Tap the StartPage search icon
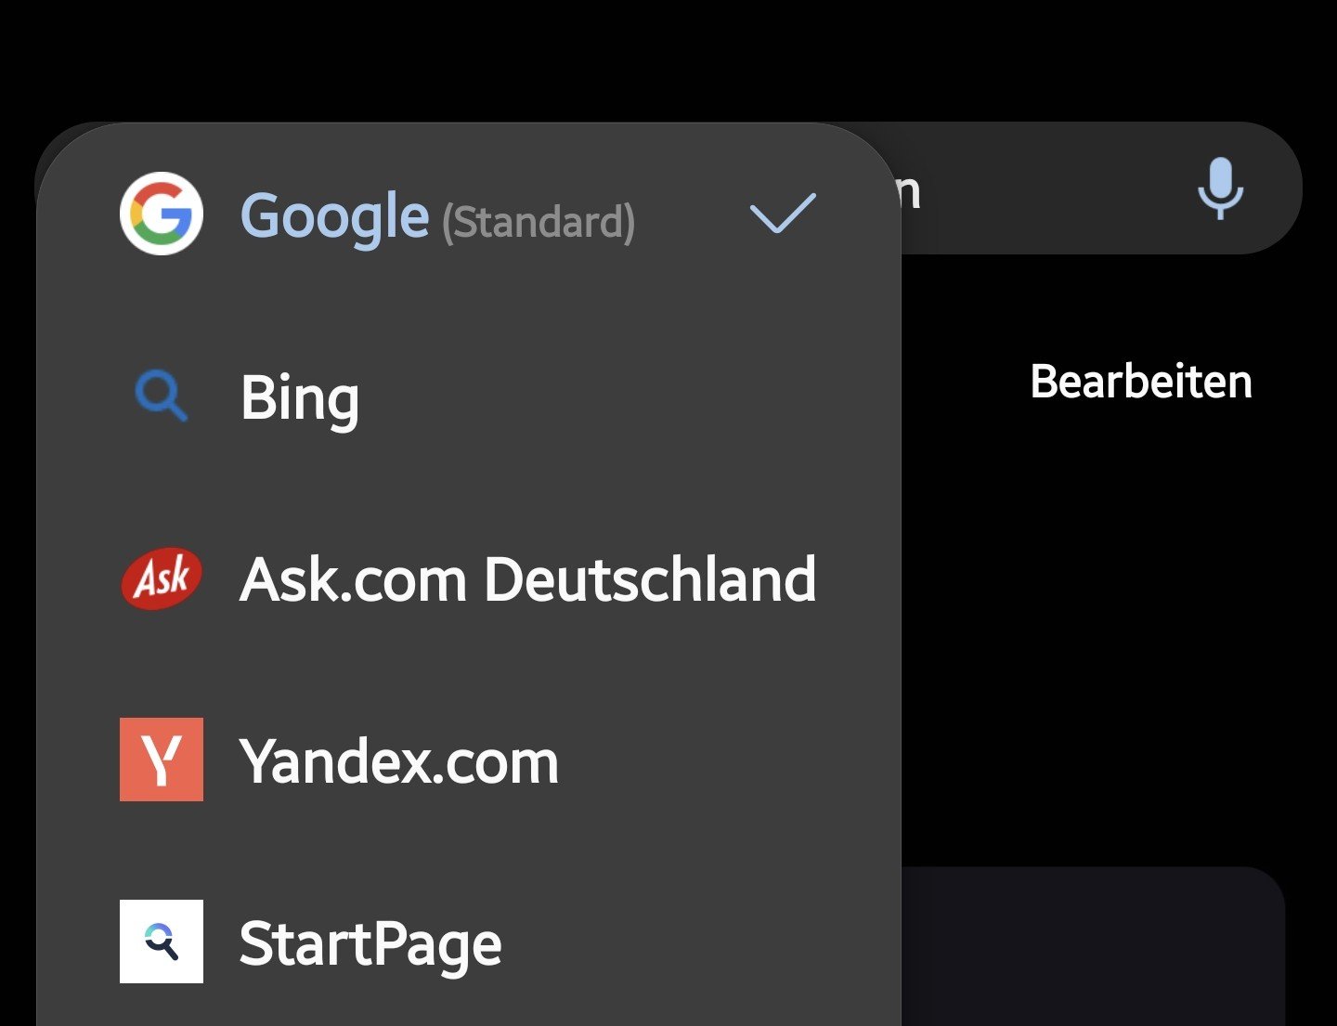The width and height of the screenshot is (1337, 1026). [162, 942]
